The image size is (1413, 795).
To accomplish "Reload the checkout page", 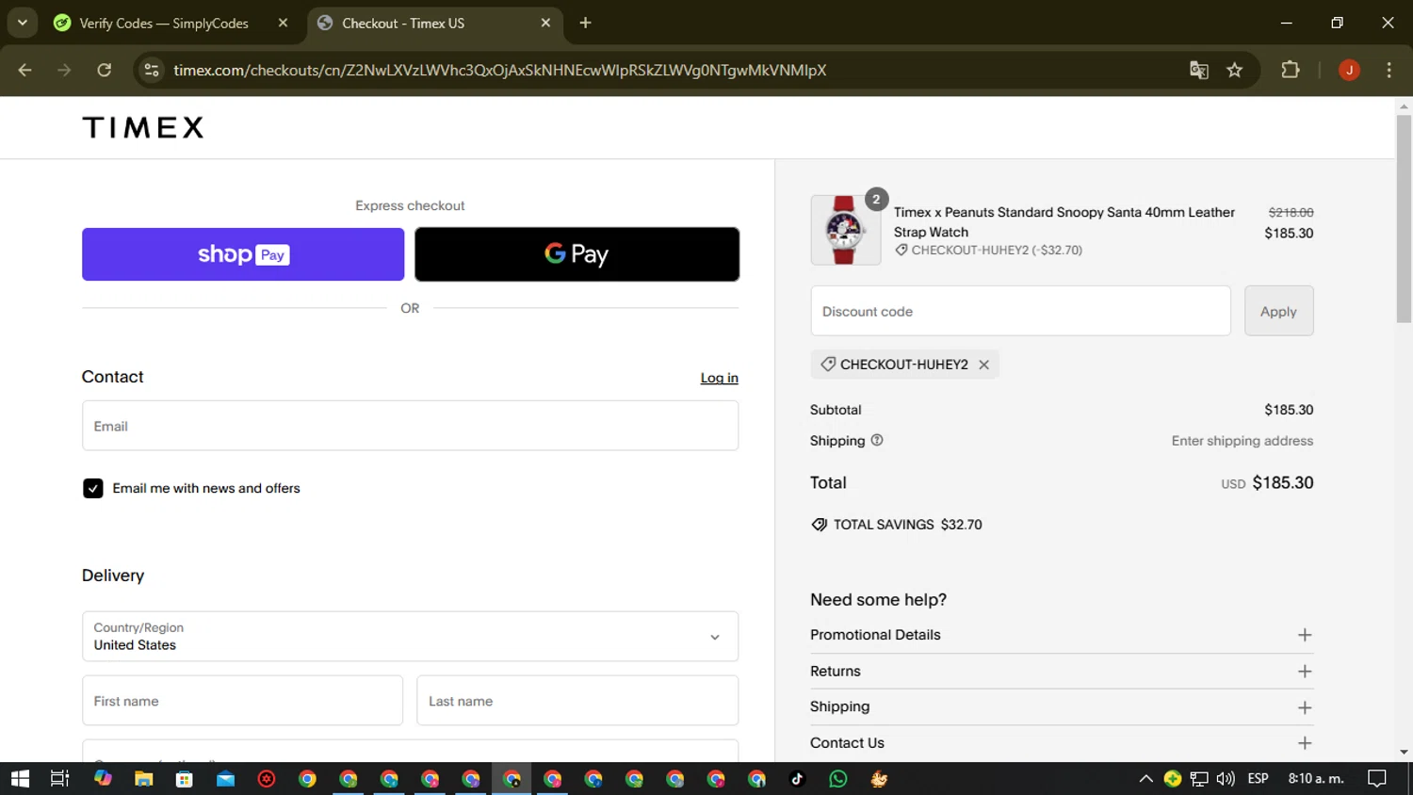I will tap(105, 70).
